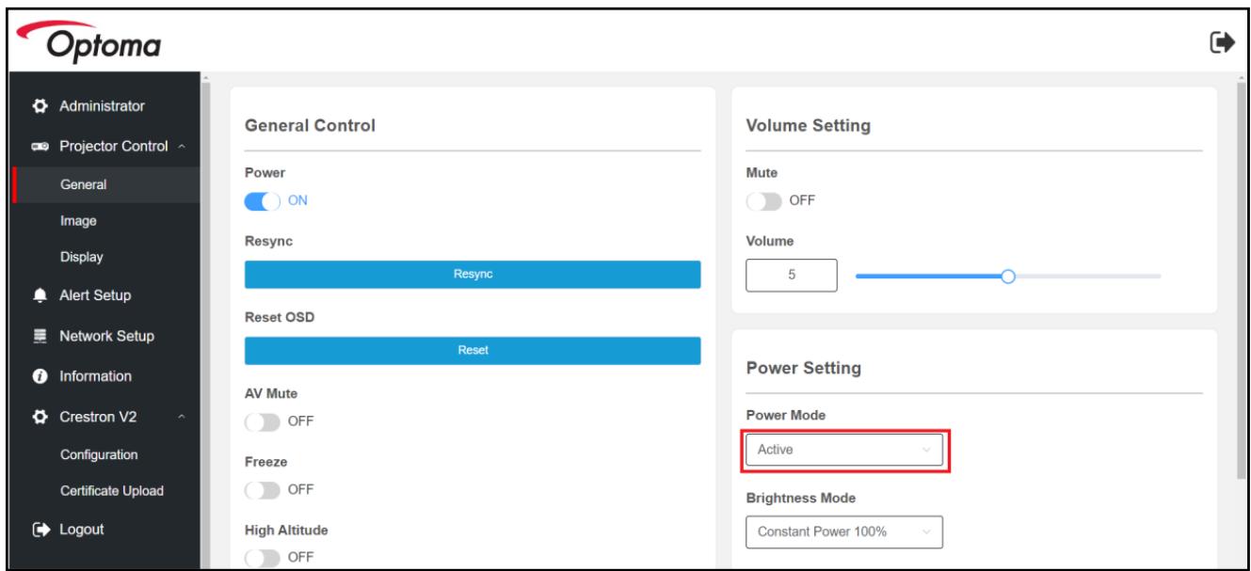
Task: Go to Network Setup
Action: (x=106, y=336)
